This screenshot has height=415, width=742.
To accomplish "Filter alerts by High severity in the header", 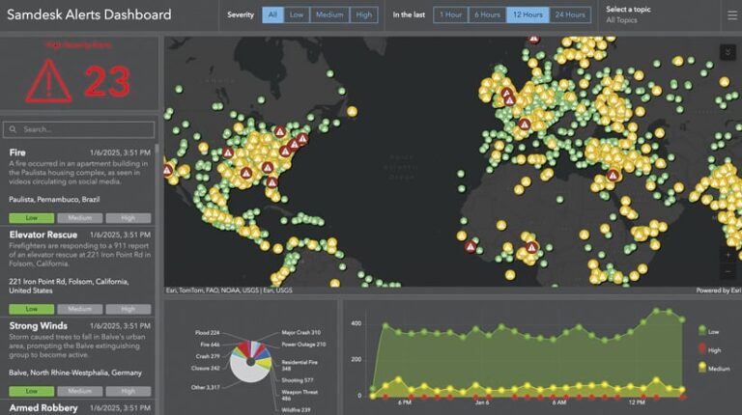I will [x=364, y=14].
